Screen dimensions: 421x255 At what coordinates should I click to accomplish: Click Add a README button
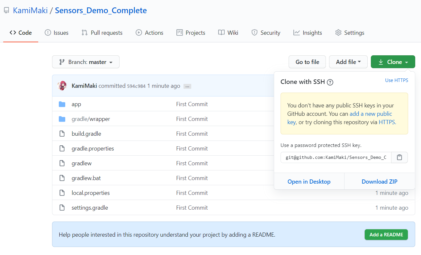[386, 234]
